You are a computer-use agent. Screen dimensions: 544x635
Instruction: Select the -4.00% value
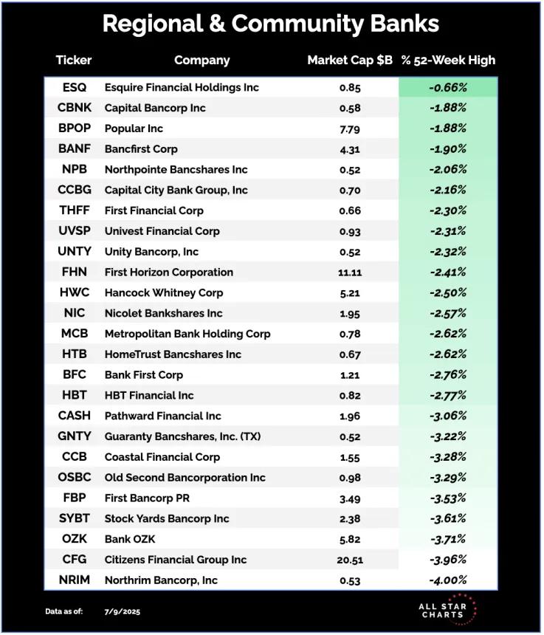(x=448, y=580)
